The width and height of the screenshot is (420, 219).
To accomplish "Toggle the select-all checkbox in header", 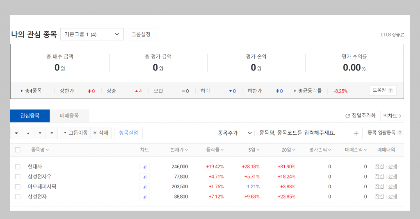I will click(x=18, y=150).
